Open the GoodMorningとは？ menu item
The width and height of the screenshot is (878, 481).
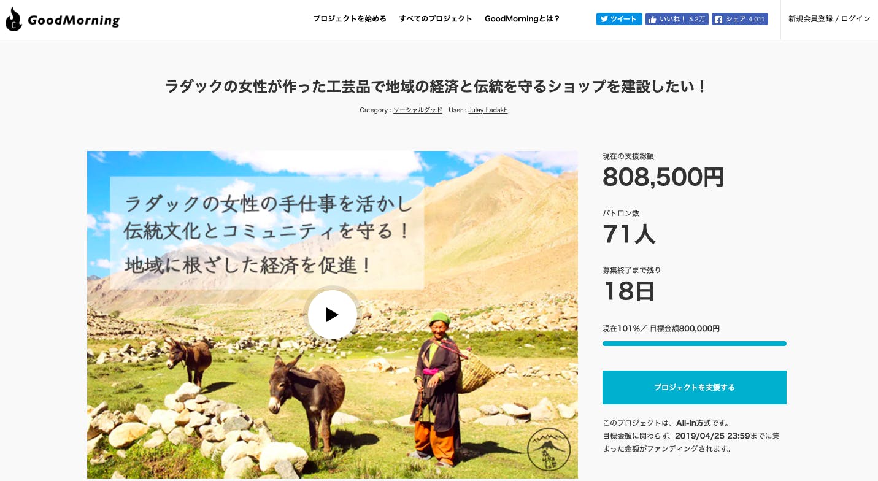pos(522,19)
